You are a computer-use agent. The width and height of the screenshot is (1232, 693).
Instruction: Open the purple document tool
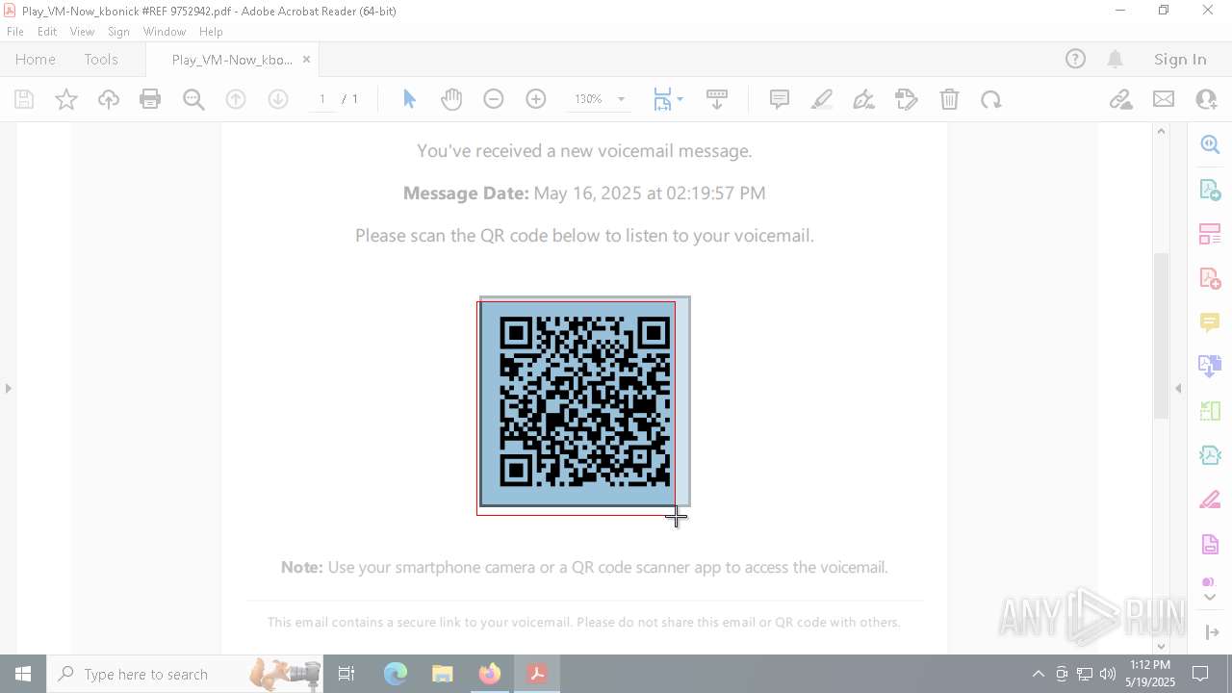click(x=1210, y=545)
